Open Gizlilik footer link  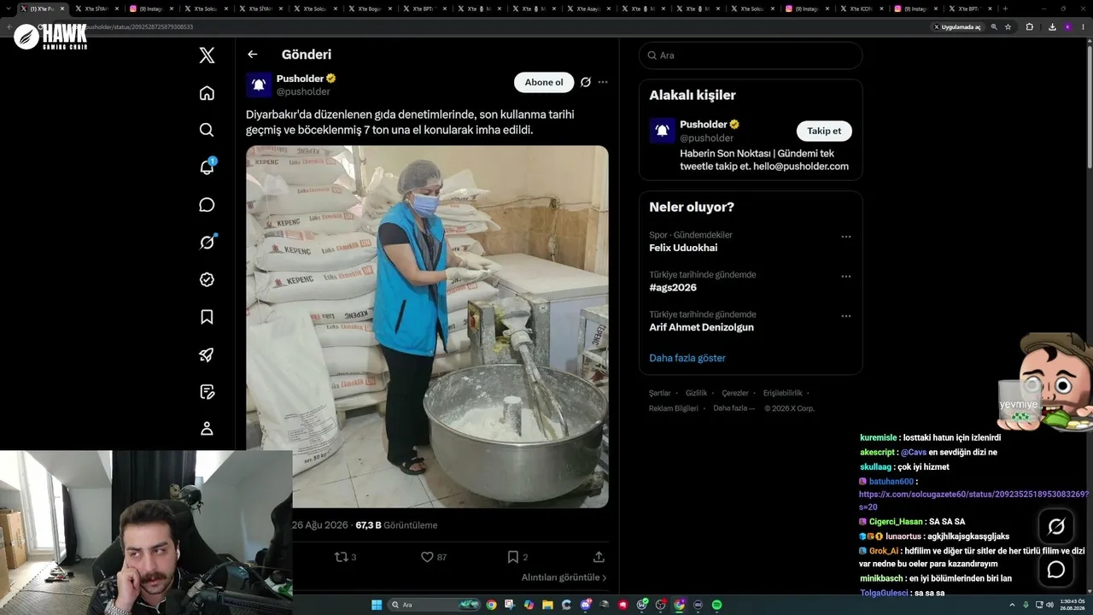click(696, 393)
